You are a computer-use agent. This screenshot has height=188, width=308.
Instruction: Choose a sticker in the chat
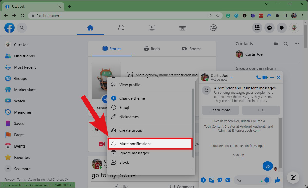(x=220, y=180)
